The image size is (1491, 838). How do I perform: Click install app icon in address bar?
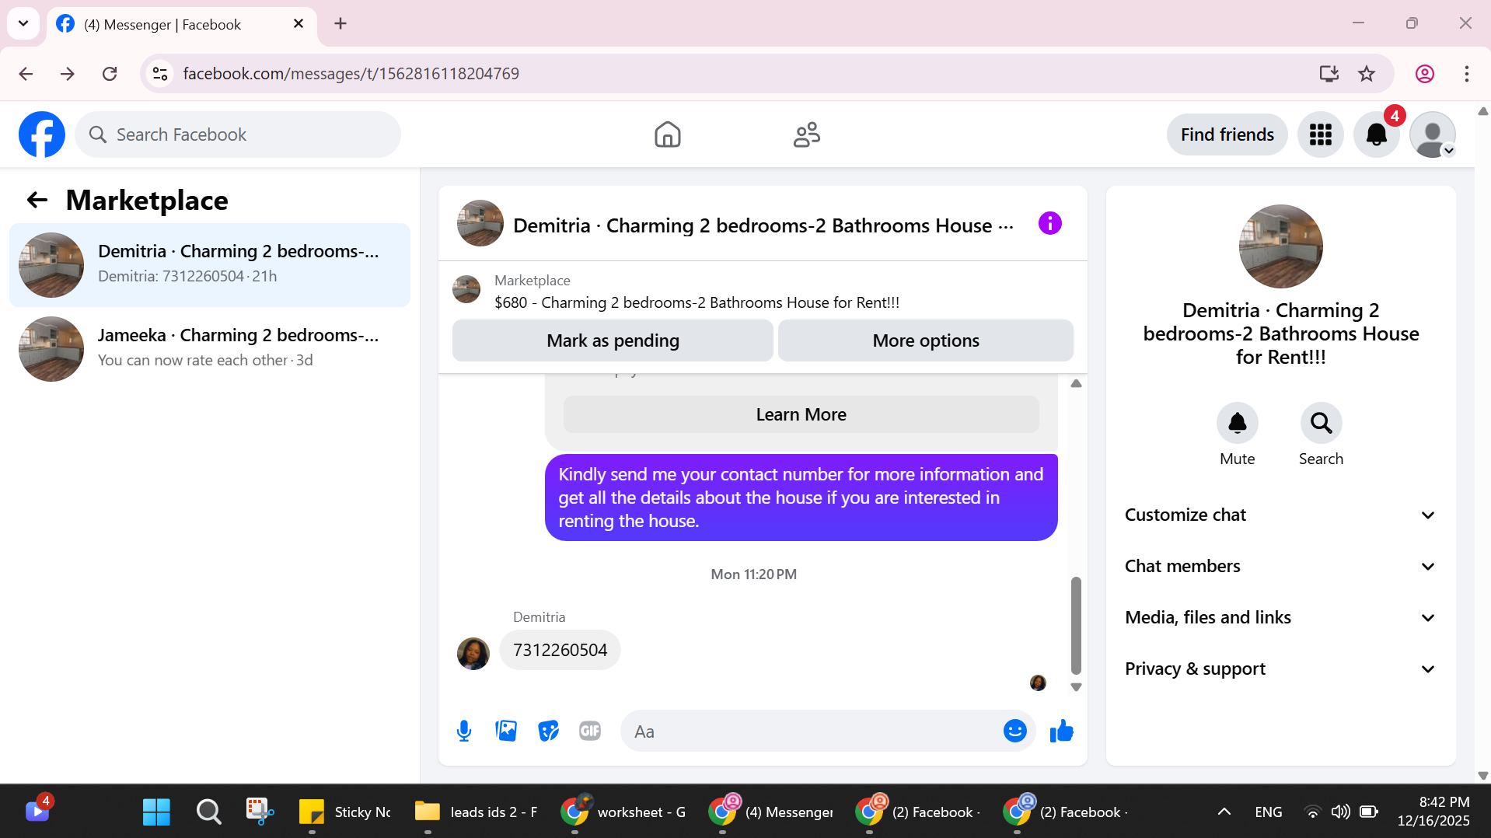point(1329,74)
